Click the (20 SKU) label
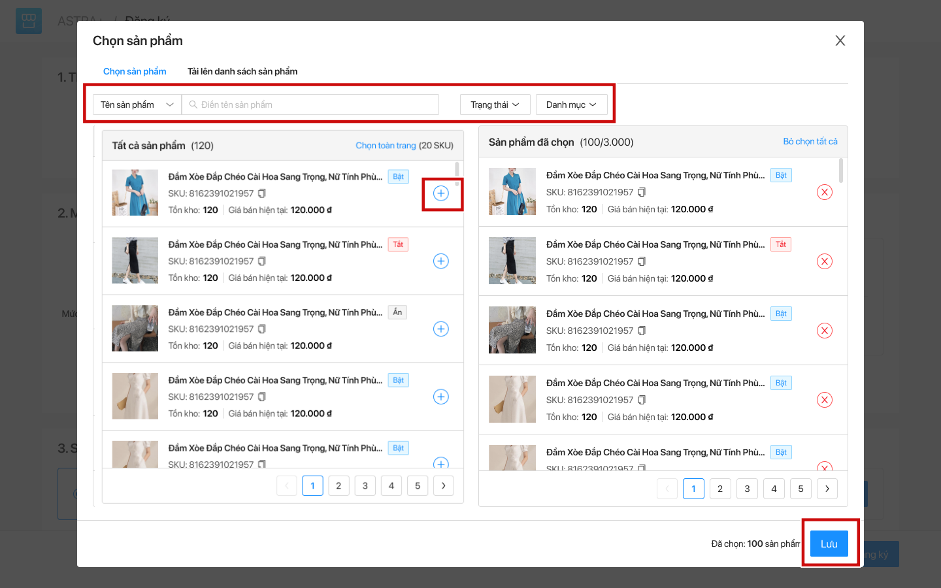 point(436,146)
